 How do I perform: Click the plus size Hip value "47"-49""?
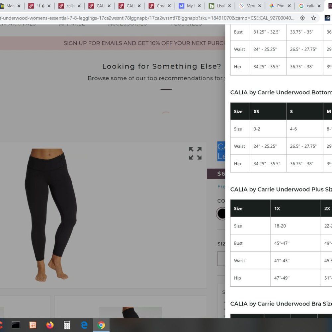[282, 278]
